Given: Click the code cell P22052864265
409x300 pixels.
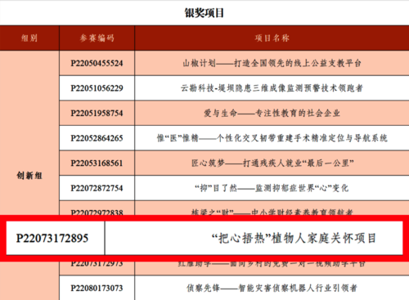Looking at the screenshot, I should (x=97, y=138).
